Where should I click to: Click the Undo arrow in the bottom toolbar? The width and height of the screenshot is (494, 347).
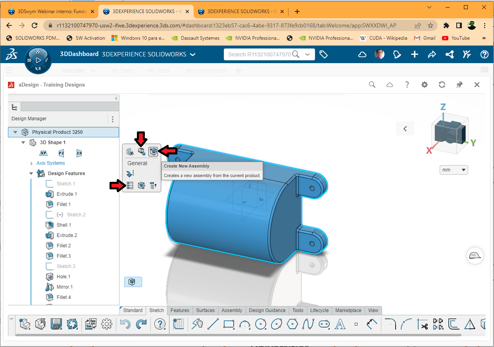[125, 324]
